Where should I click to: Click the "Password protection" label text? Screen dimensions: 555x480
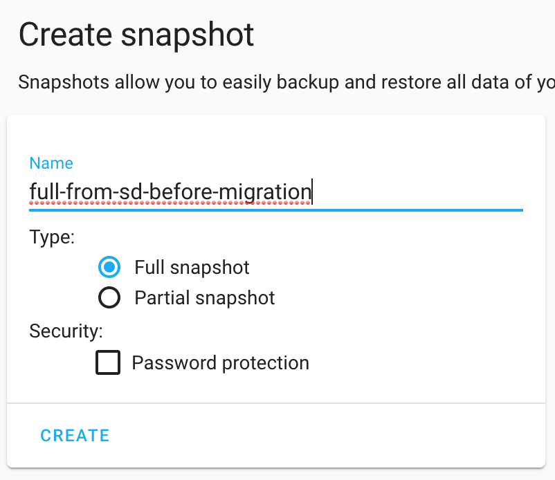click(220, 362)
